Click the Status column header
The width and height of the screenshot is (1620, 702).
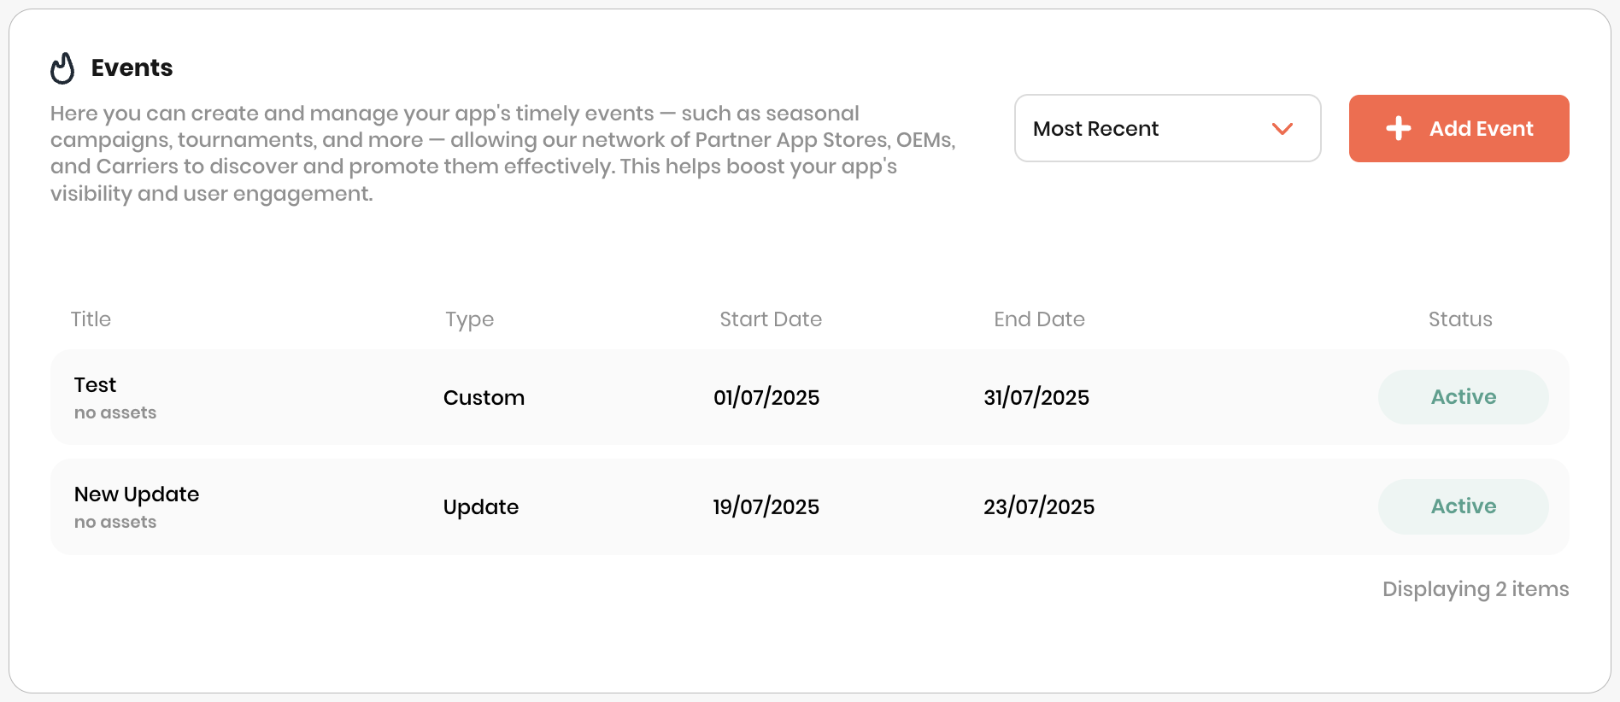[1460, 319]
